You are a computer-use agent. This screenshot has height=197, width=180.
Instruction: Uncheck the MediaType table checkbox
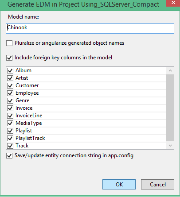pyautogui.click(x=10, y=123)
